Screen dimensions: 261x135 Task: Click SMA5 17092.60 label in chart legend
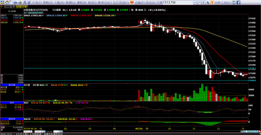tap(33, 16)
